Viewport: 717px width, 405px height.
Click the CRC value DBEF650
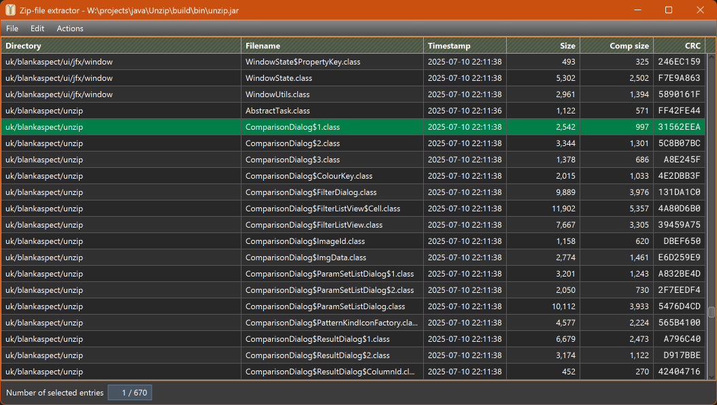click(682, 241)
